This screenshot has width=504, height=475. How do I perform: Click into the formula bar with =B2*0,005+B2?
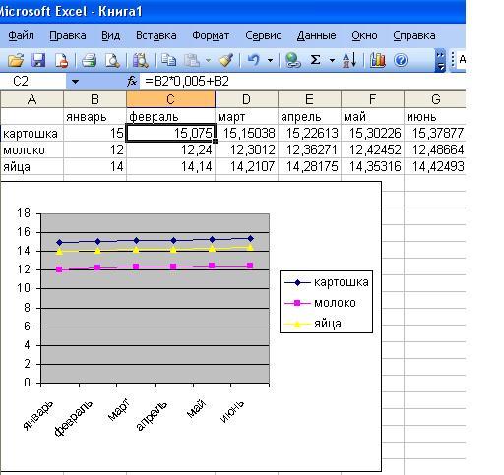click(302, 81)
